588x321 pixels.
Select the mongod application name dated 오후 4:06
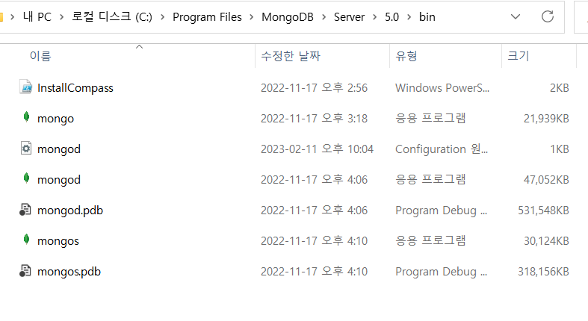coord(59,180)
